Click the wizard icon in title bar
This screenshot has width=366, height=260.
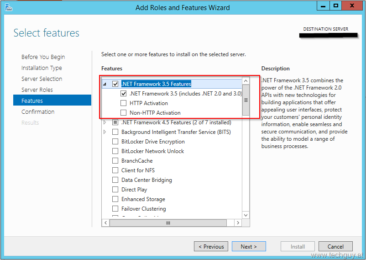tap(8, 7)
